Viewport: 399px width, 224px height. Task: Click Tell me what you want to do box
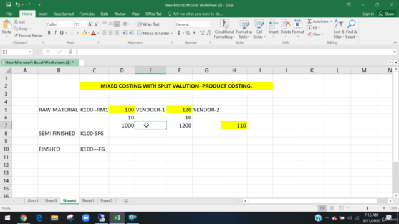(x=195, y=14)
